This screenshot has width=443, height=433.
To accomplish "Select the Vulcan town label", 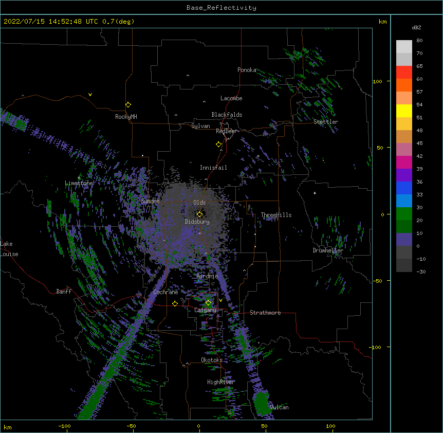I will (x=279, y=407).
